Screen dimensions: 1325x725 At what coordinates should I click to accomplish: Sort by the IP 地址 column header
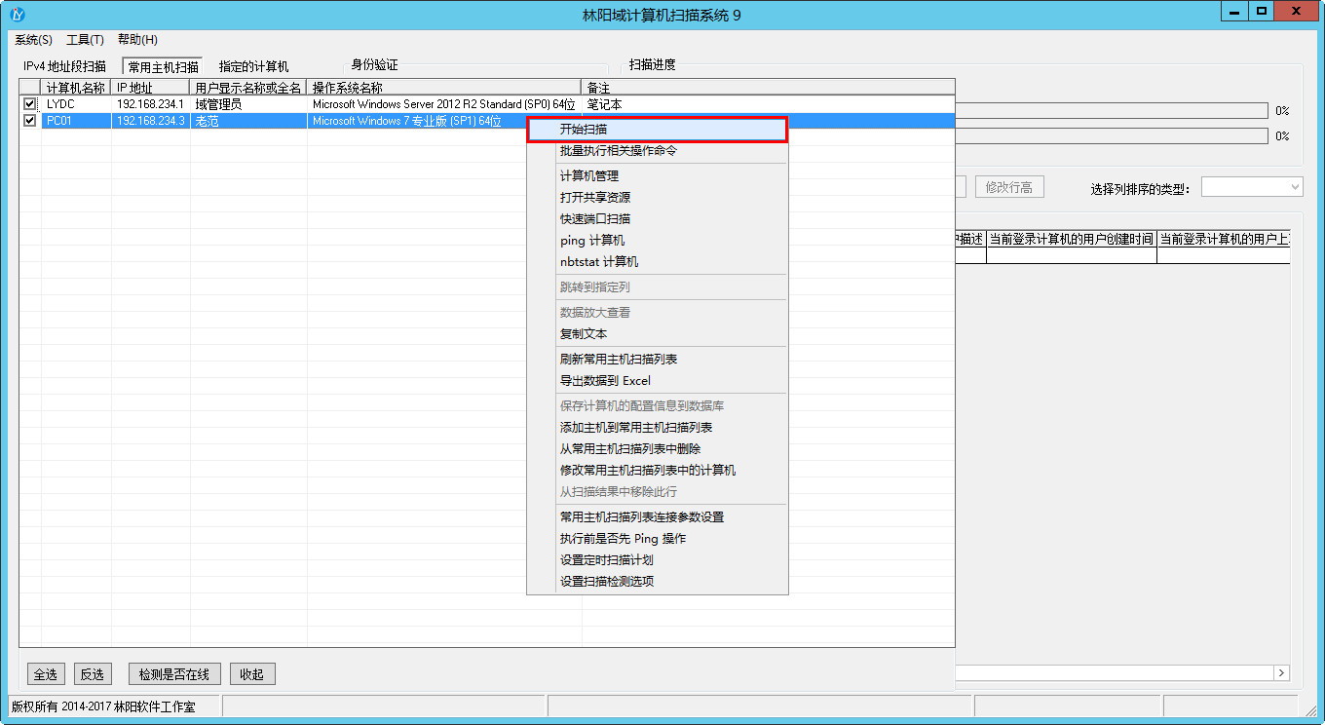(150, 88)
